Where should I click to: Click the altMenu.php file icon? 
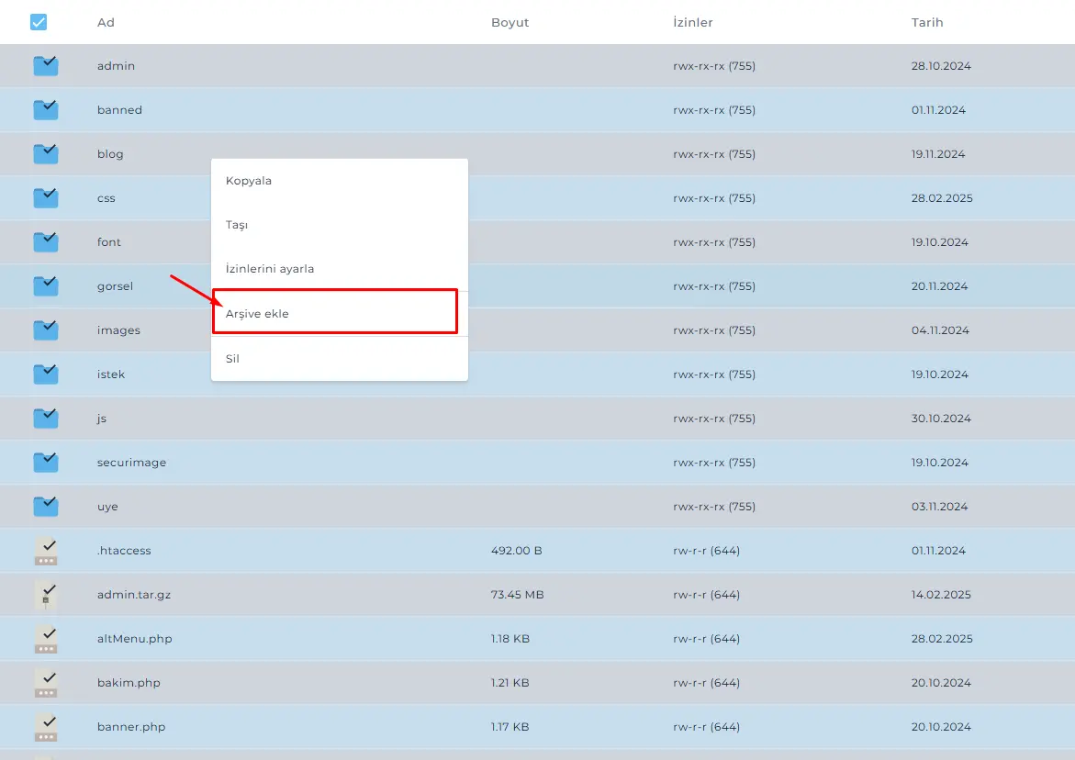46,639
